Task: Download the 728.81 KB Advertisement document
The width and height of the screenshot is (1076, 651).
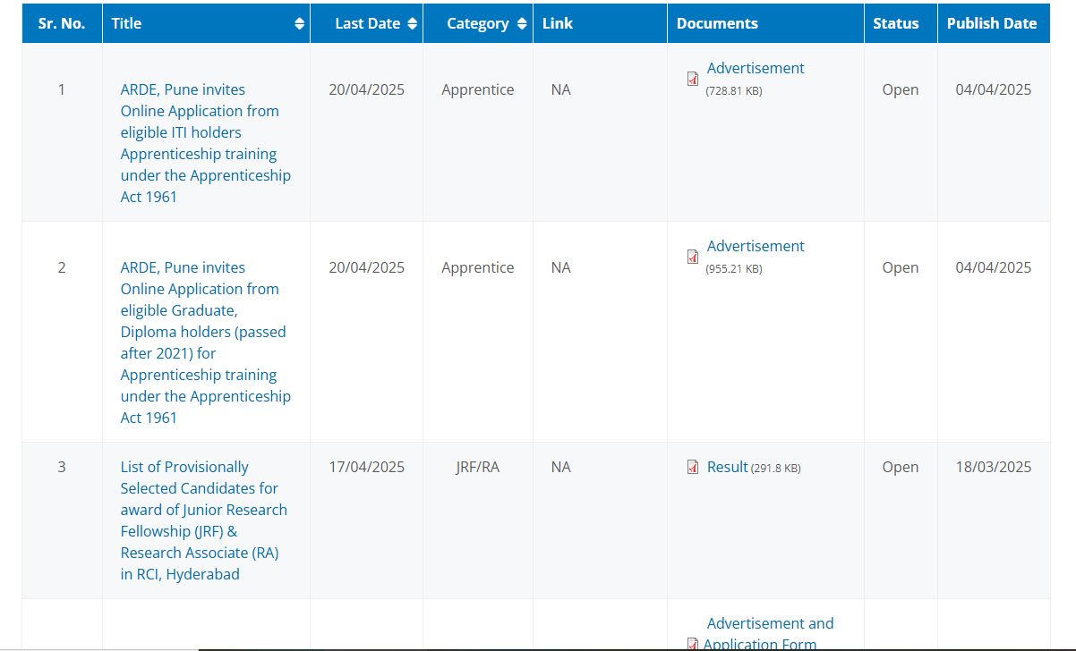Action: [755, 68]
